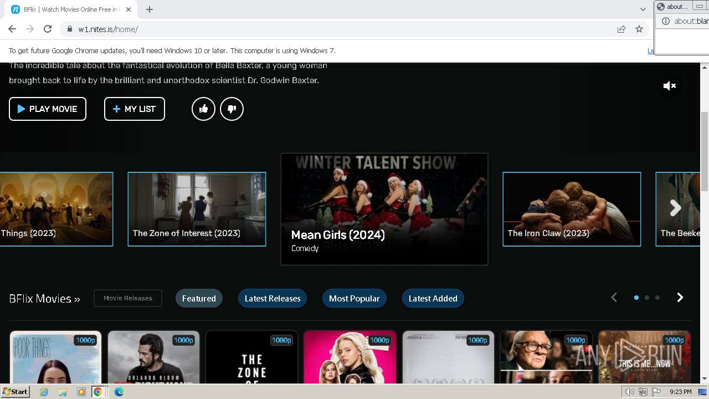This screenshot has height=399, width=709.
Task: Open The Iron Claw (2023) slide
Action: click(x=572, y=209)
